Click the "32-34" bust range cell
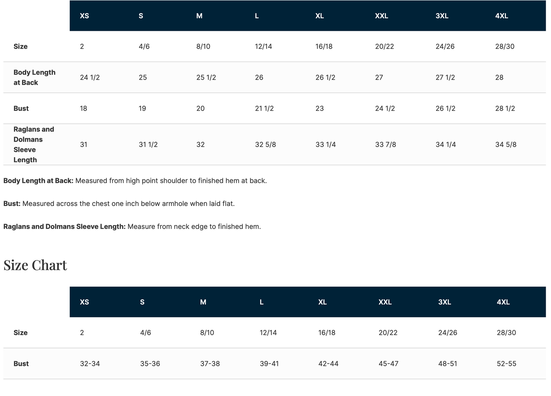 (90, 364)
